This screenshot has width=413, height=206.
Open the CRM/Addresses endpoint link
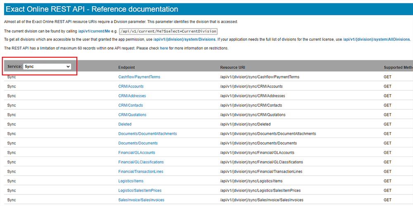132,96
